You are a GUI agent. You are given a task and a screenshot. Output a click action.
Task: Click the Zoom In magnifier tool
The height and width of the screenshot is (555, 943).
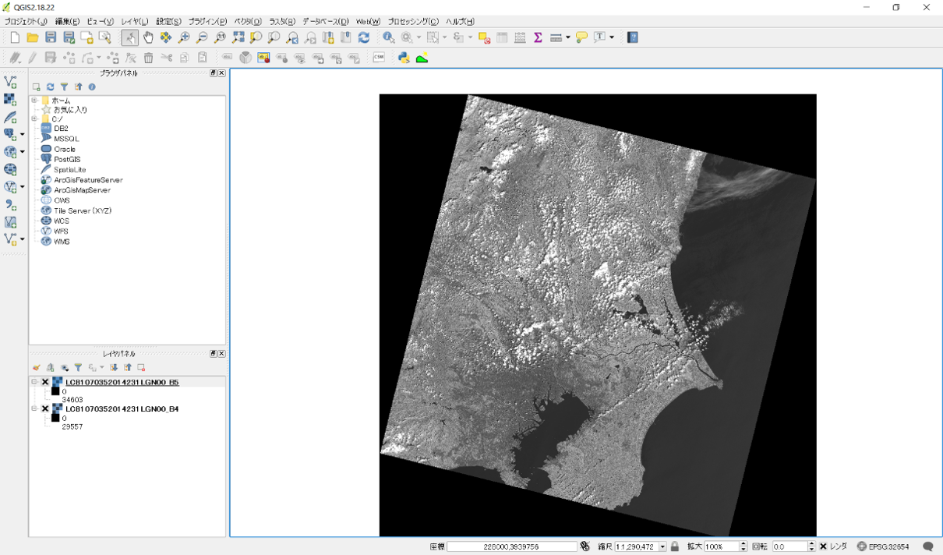(x=184, y=37)
